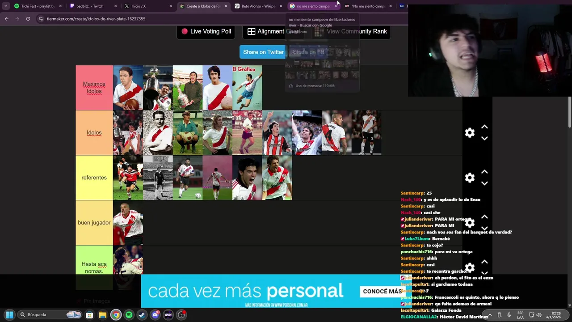Open Windows Start menu
The image size is (572, 322).
tap(9, 315)
